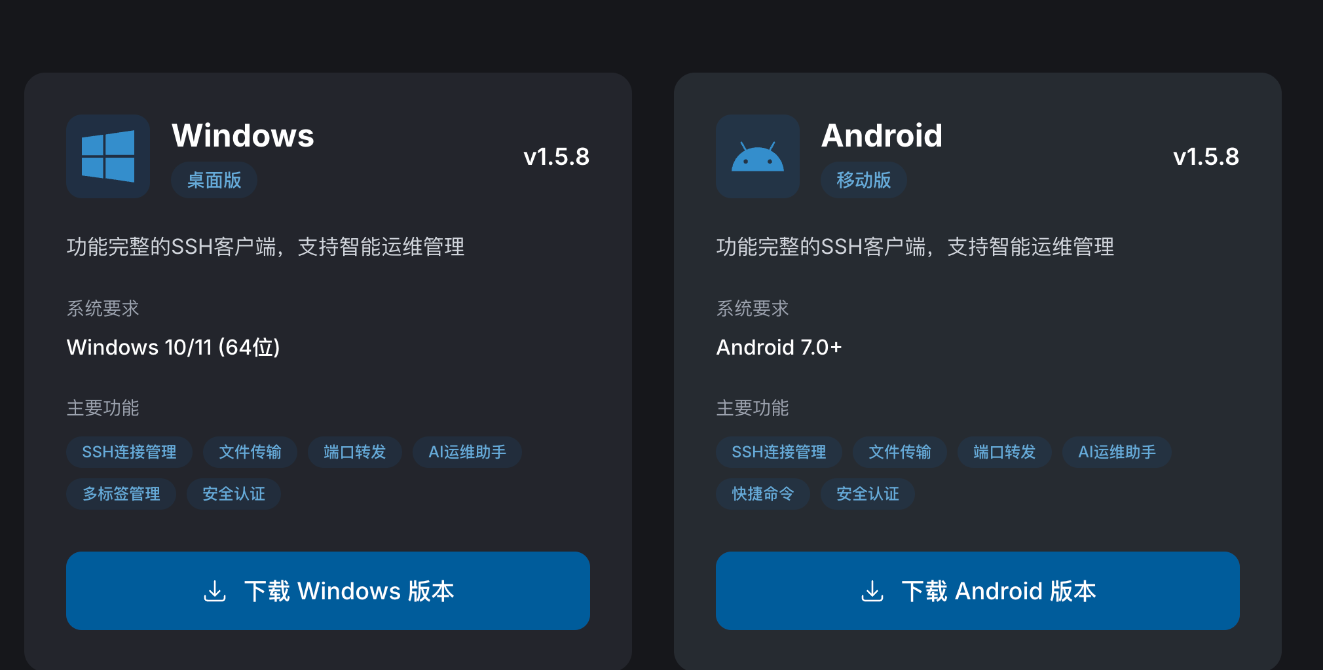Viewport: 1323px width, 670px height.
Task: Select the 移动版 badge under Android
Action: click(x=863, y=180)
